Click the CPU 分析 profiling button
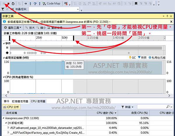175x136 pixels. click(x=11, y=107)
